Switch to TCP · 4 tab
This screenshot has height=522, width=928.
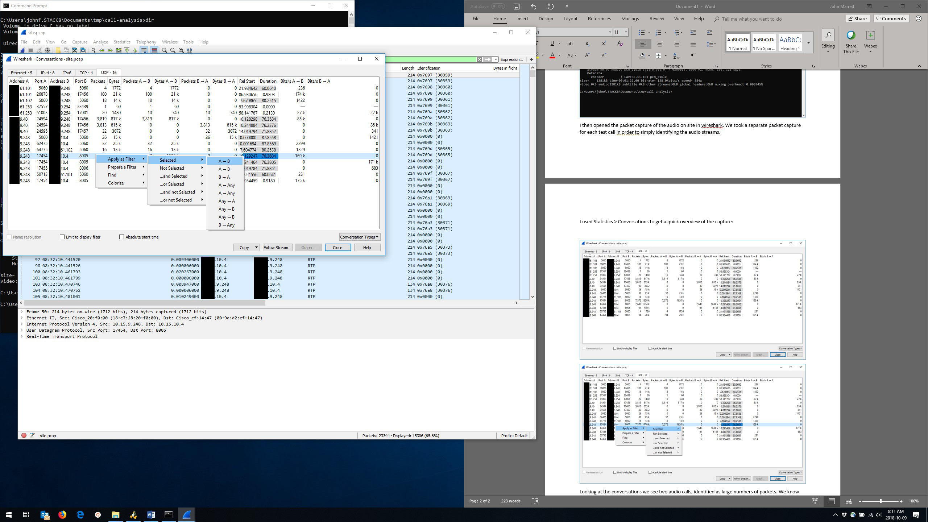click(86, 72)
